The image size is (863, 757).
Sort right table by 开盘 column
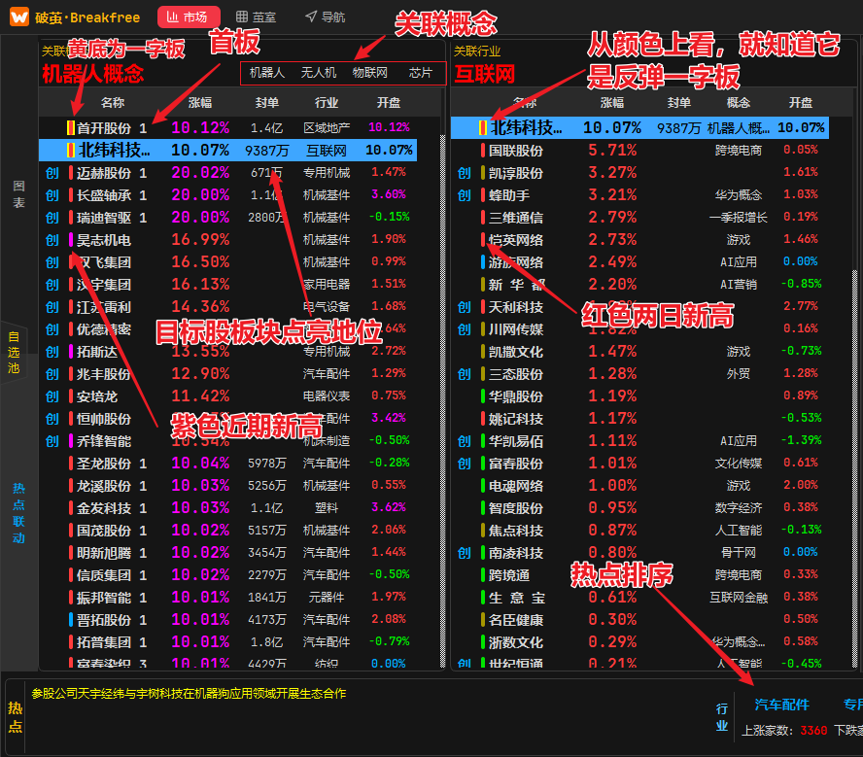click(800, 103)
